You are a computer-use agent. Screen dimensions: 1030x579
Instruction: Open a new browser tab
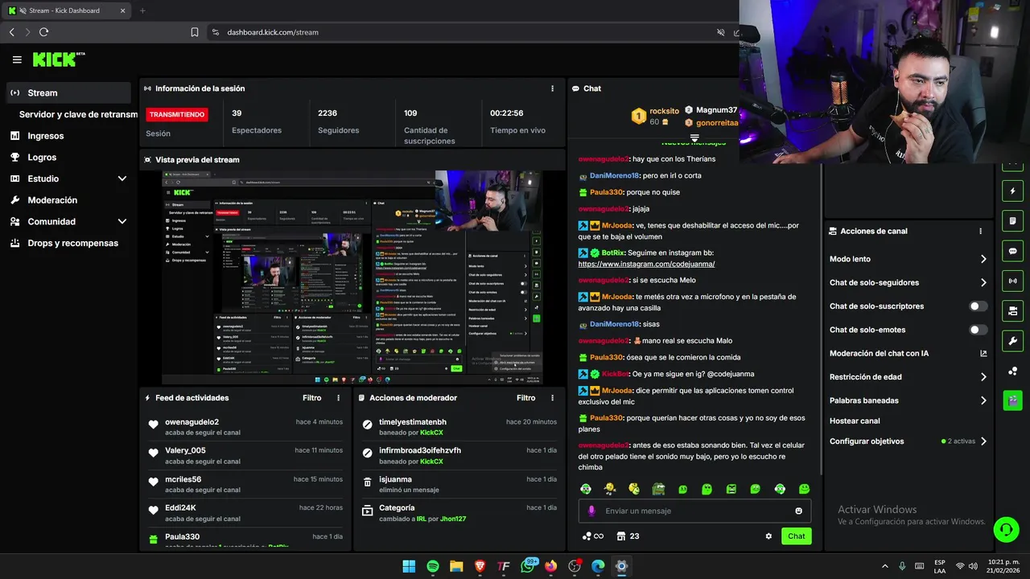[x=142, y=10]
